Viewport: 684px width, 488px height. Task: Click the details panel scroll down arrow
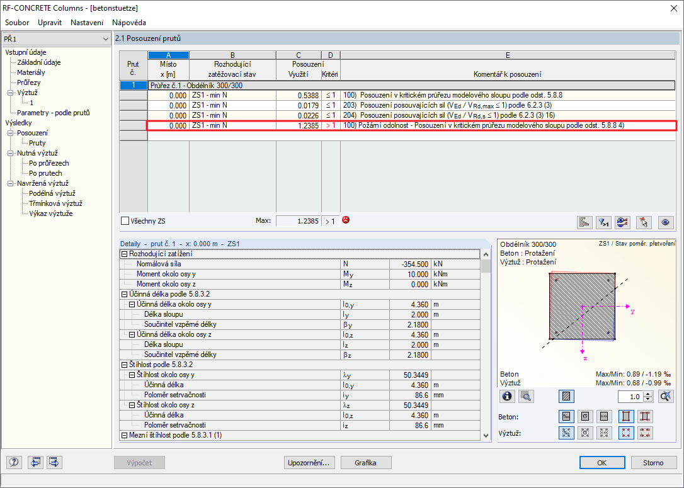pyautogui.click(x=486, y=435)
